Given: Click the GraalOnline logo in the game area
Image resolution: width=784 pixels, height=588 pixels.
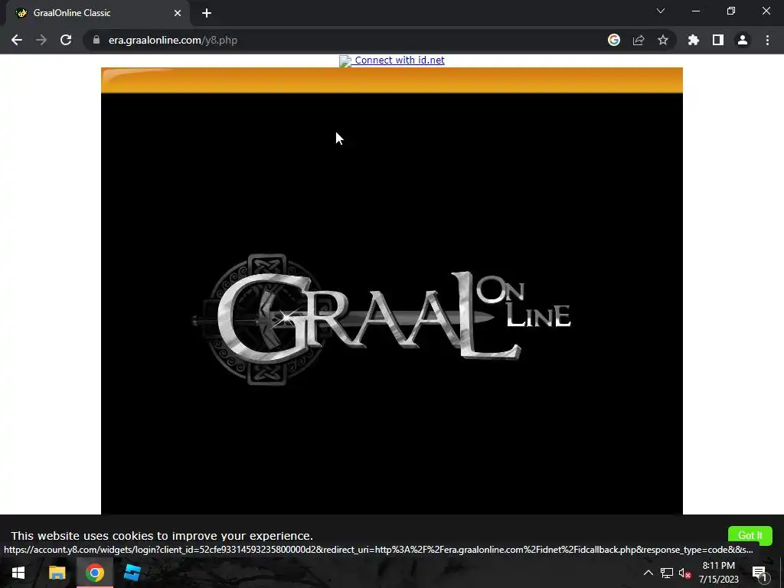Looking at the screenshot, I should [x=381, y=319].
